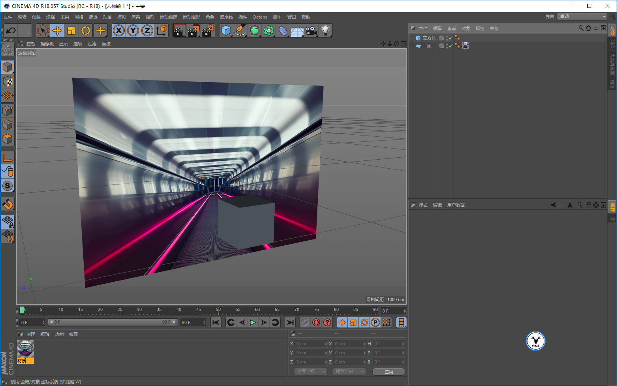Toggle X axis lock
This screenshot has height=386, width=617.
tap(119, 30)
